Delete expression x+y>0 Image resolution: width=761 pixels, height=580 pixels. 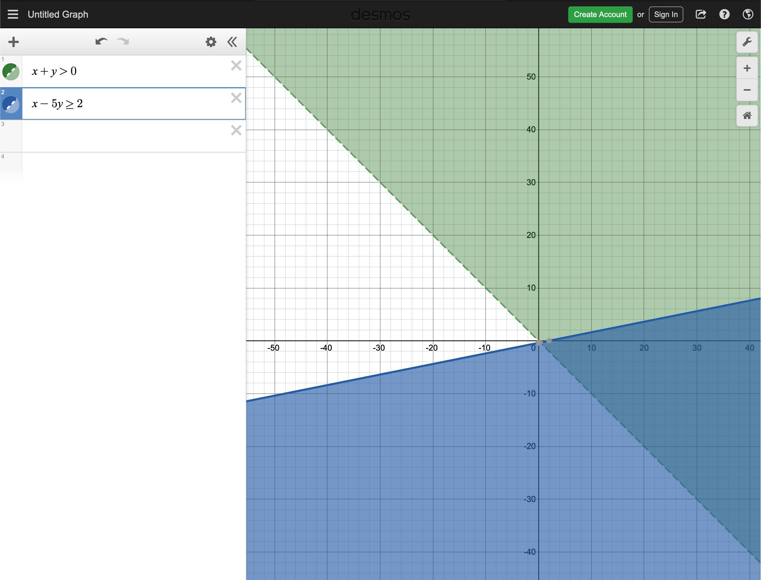point(236,66)
